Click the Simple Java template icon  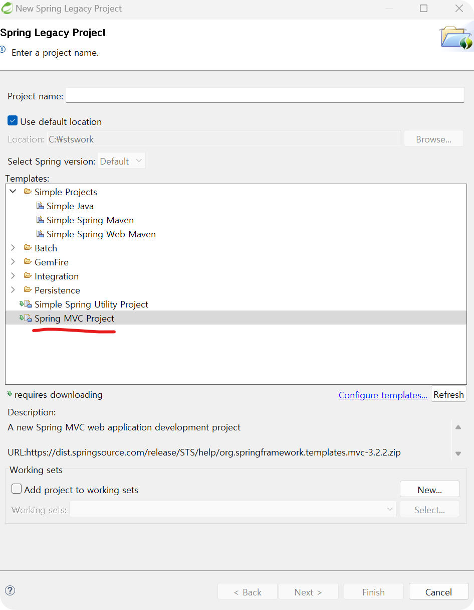pos(40,206)
